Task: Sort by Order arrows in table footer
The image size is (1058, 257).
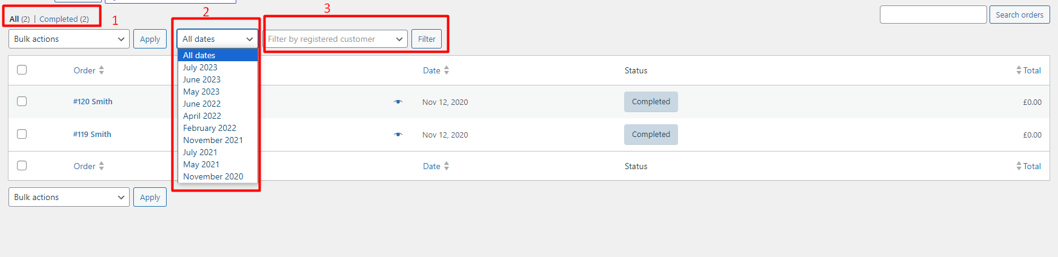Action: [101, 166]
